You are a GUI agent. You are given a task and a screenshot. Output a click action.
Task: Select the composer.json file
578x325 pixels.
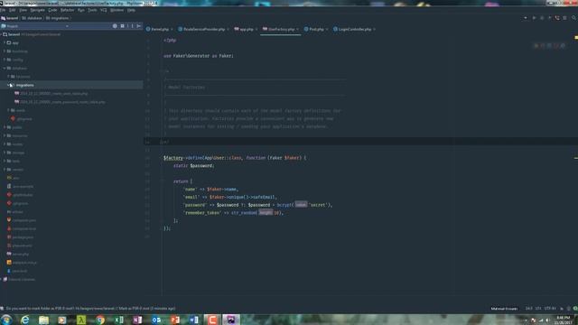click(22, 220)
